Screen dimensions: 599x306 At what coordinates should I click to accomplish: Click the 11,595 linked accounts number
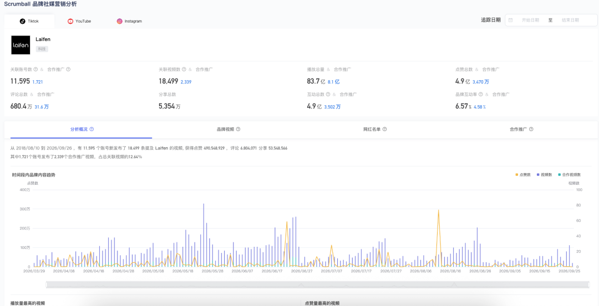[21, 81]
